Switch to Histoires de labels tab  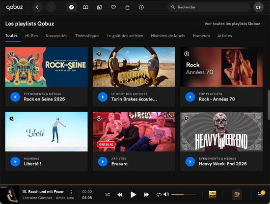pyautogui.click(x=168, y=36)
